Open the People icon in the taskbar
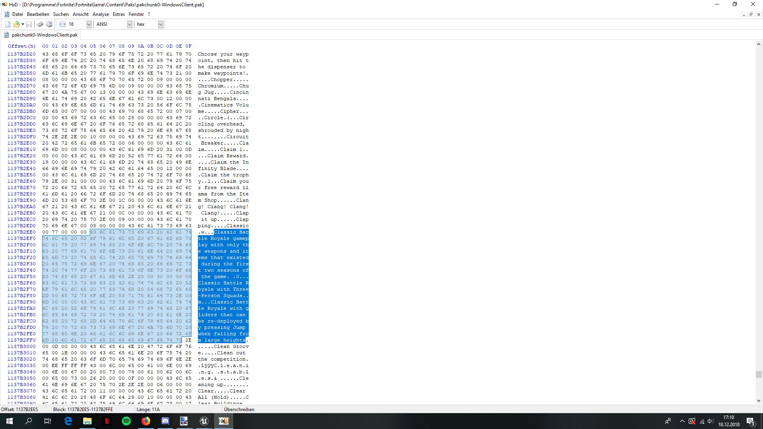 [x=668, y=421]
